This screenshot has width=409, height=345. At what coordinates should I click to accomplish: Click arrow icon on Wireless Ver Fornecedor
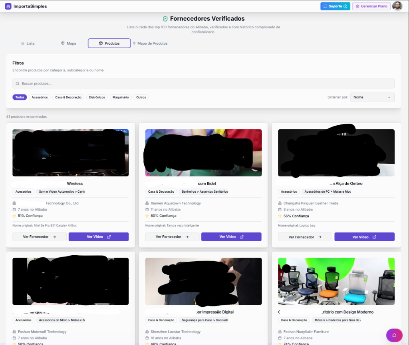[x=54, y=237]
